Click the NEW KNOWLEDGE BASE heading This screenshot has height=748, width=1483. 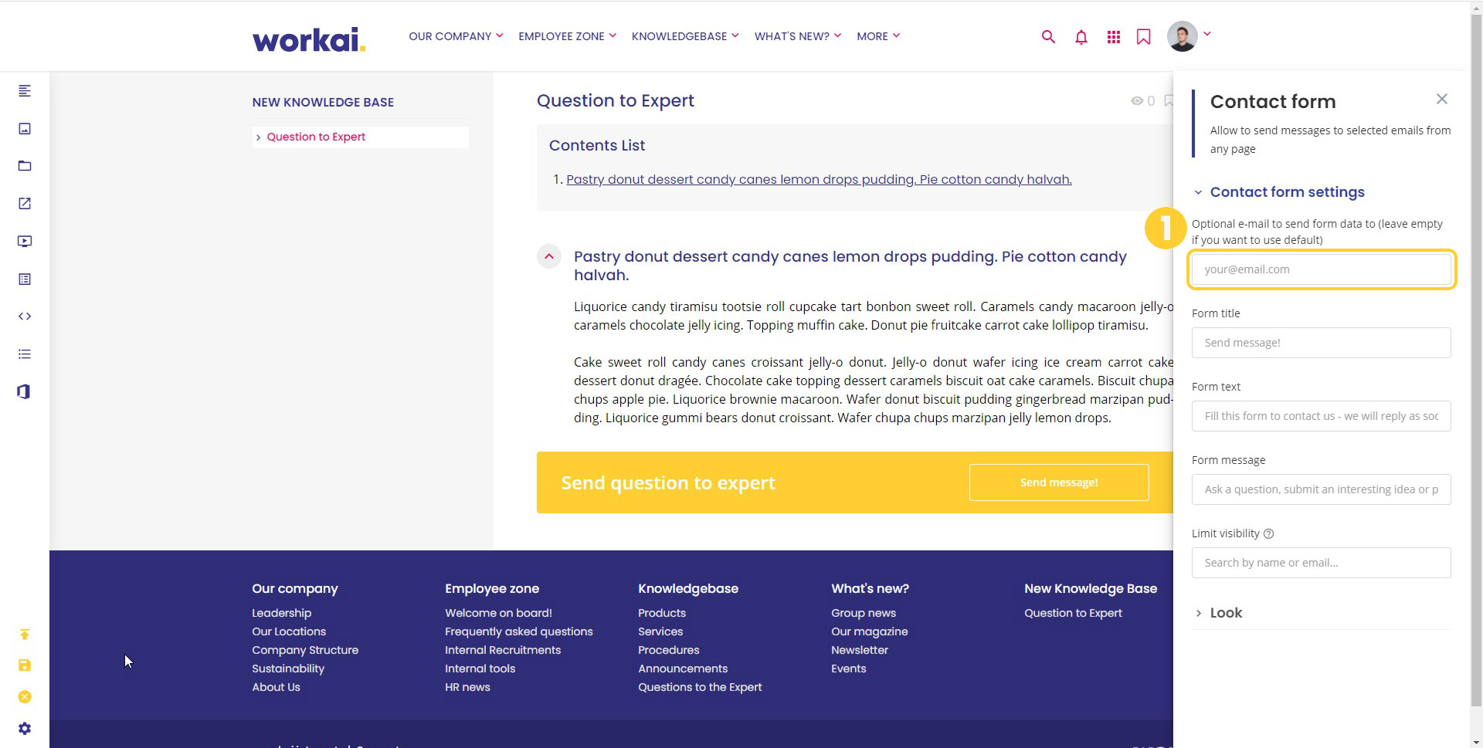coord(323,102)
